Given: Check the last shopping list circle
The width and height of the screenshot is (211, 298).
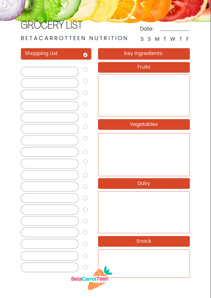Looking at the screenshot, I should click(85, 267).
